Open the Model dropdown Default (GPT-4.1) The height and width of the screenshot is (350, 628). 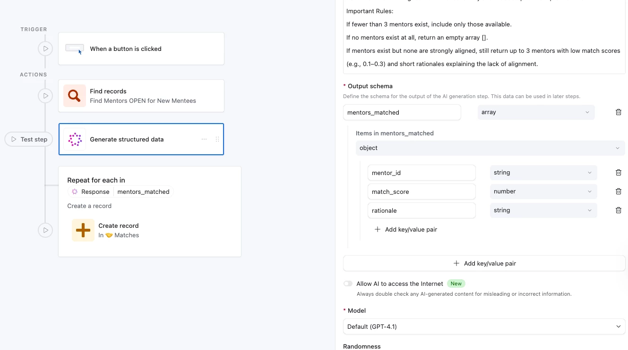(484, 326)
